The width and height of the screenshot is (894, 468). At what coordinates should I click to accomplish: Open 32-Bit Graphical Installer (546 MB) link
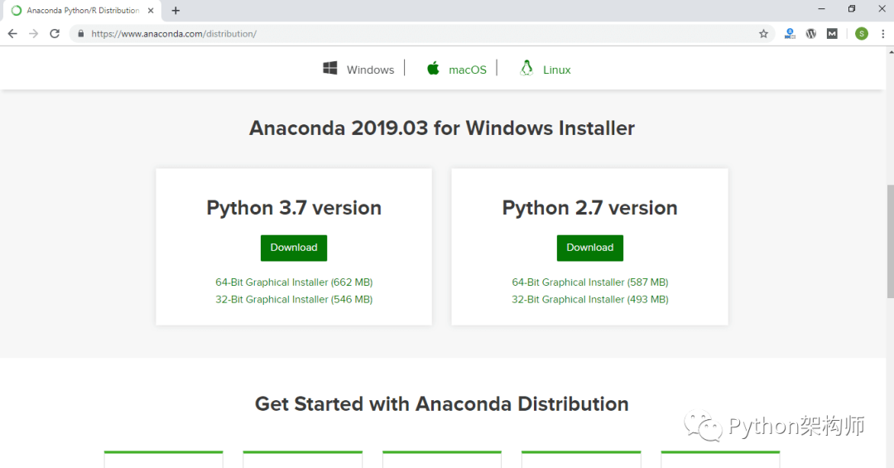click(294, 299)
